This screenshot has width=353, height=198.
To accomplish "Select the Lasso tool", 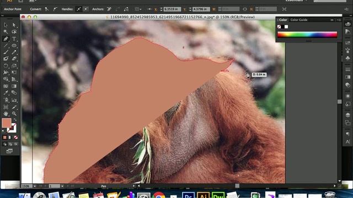I will [x=14, y=32].
